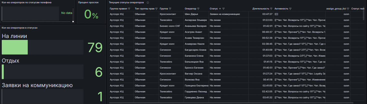Click the table's horizontal scrollbar at bottom

[x=231, y=102]
